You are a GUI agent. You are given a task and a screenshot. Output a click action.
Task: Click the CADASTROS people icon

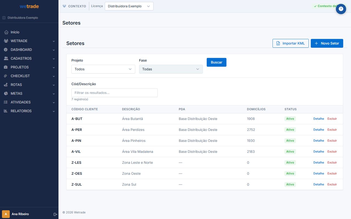[6, 59]
